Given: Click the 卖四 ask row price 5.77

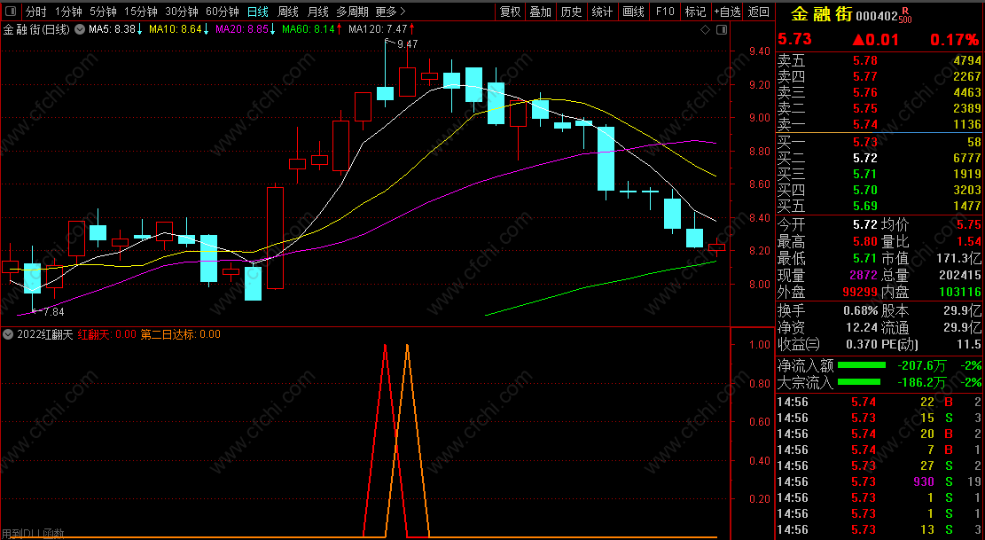Looking at the screenshot, I should click(x=865, y=76).
